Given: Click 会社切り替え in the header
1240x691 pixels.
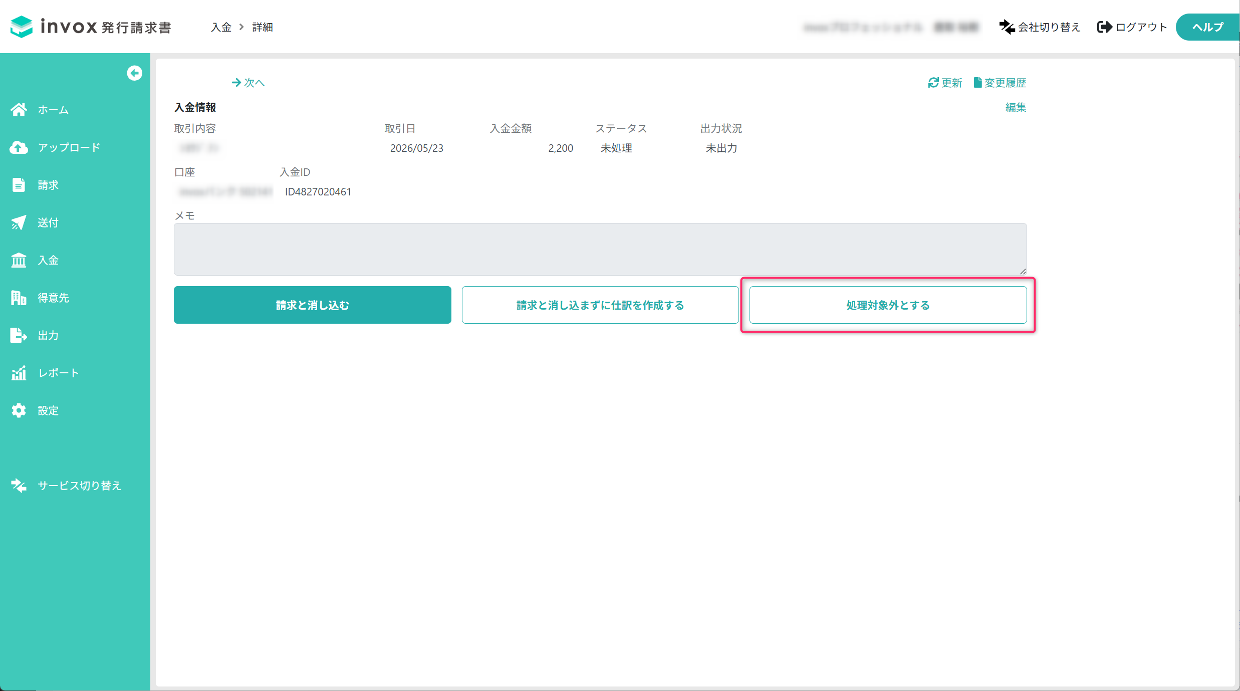Looking at the screenshot, I should point(1040,27).
